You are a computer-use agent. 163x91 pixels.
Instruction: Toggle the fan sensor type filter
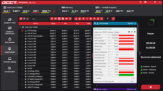click(x=91, y=19)
